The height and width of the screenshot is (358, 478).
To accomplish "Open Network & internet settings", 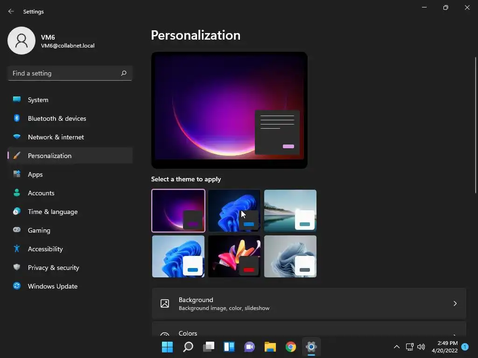I will [70, 137].
